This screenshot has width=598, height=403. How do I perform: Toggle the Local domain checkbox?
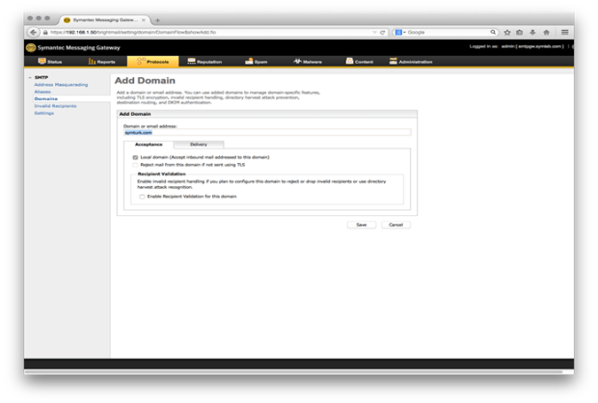click(x=136, y=157)
